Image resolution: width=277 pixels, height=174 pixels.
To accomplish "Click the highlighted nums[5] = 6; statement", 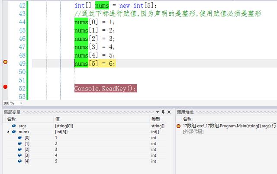I will point(95,64).
